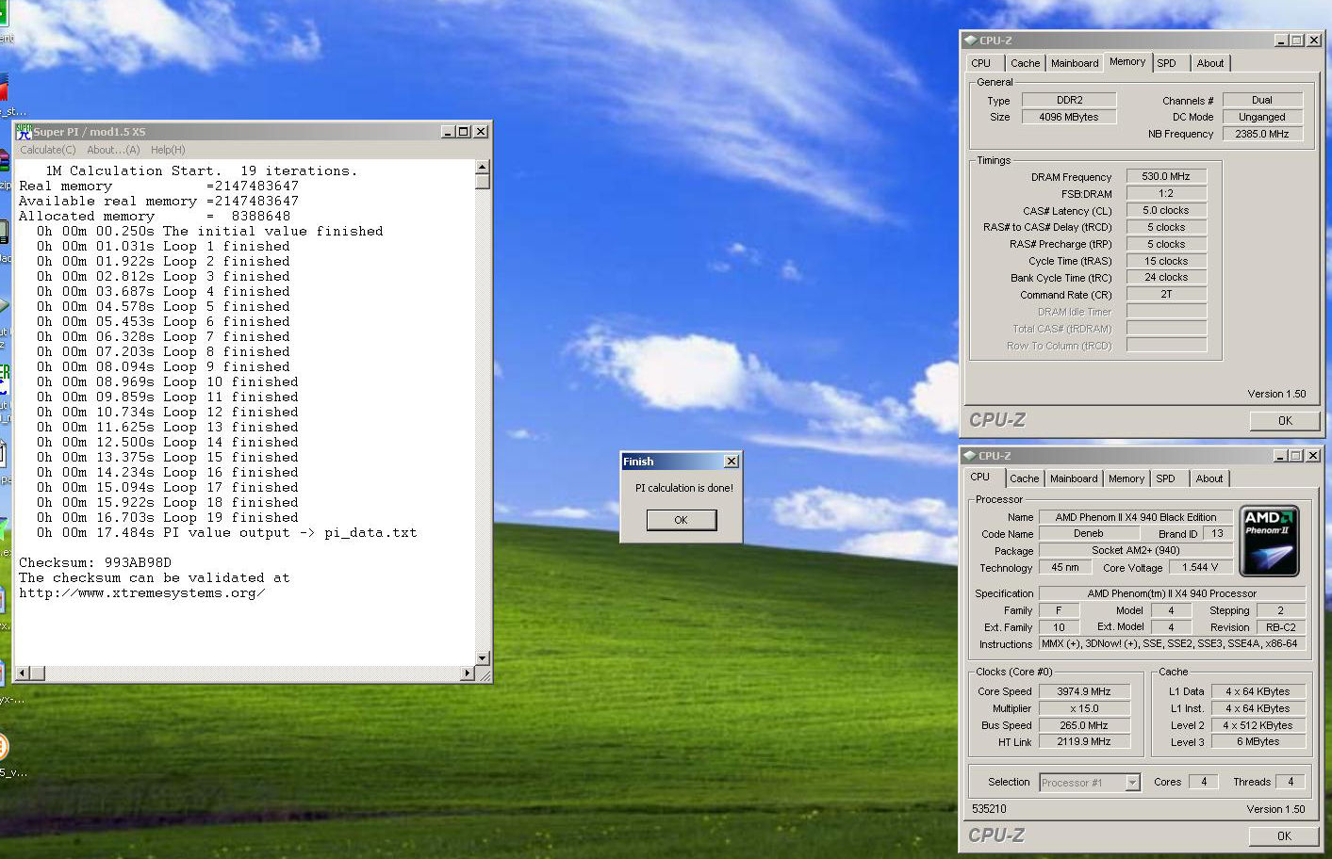The width and height of the screenshot is (1332, 859).
Task: Click the Level 3 cache value 6 MBytes
Action: click(x=1258, y=741)
